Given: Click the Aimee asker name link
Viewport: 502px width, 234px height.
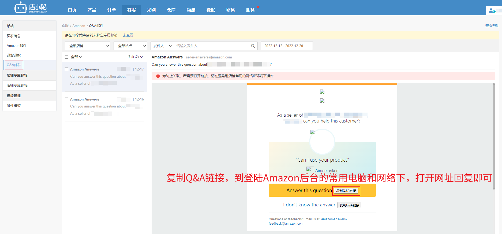Looking at the screenshot, I should (321, 171).
